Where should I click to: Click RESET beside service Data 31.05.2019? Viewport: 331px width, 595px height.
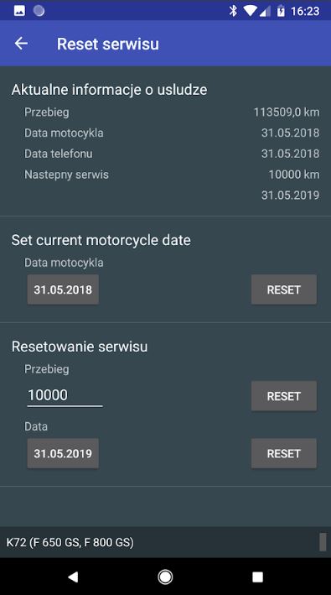pyautogui.click(x=284, y=453)
